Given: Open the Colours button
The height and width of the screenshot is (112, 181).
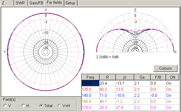Looking at the screenshot, I should coord(166,68).
